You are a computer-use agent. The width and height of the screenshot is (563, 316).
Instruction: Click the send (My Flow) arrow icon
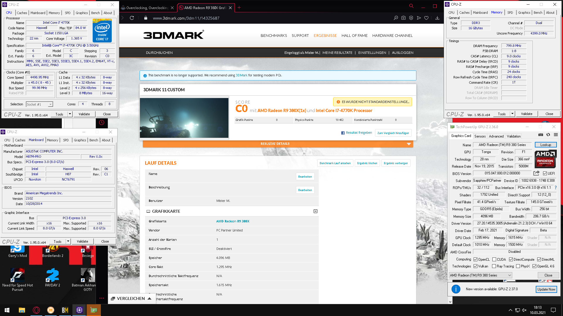point(419,18)
